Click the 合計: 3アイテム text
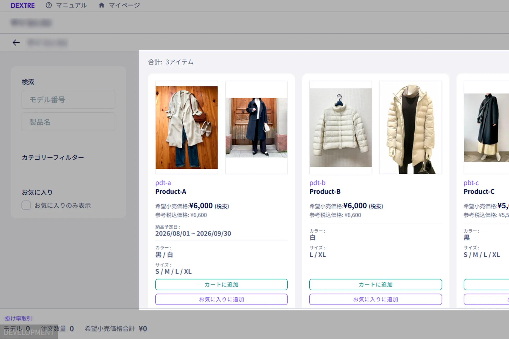 click(171, 62)
